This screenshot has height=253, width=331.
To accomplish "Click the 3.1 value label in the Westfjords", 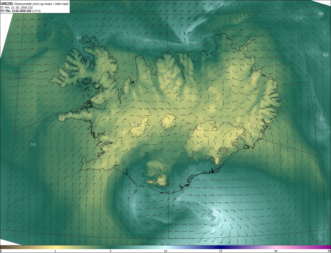I will tap(65, 74).
